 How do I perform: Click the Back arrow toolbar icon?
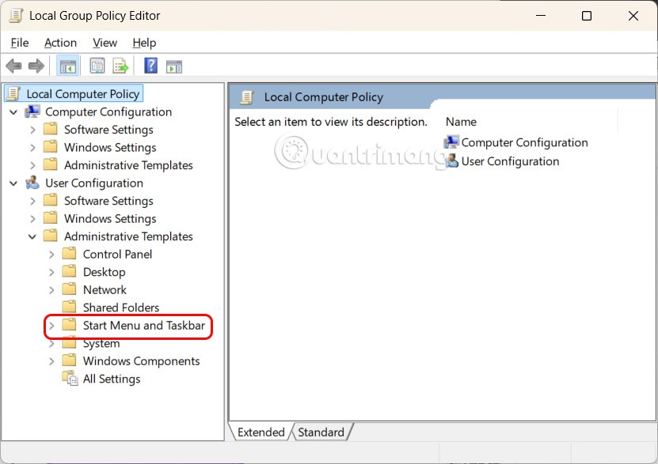click(x=13, y=66)
